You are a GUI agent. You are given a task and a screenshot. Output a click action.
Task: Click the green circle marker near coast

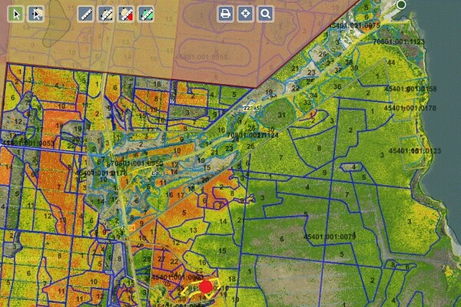click(401, 5)
